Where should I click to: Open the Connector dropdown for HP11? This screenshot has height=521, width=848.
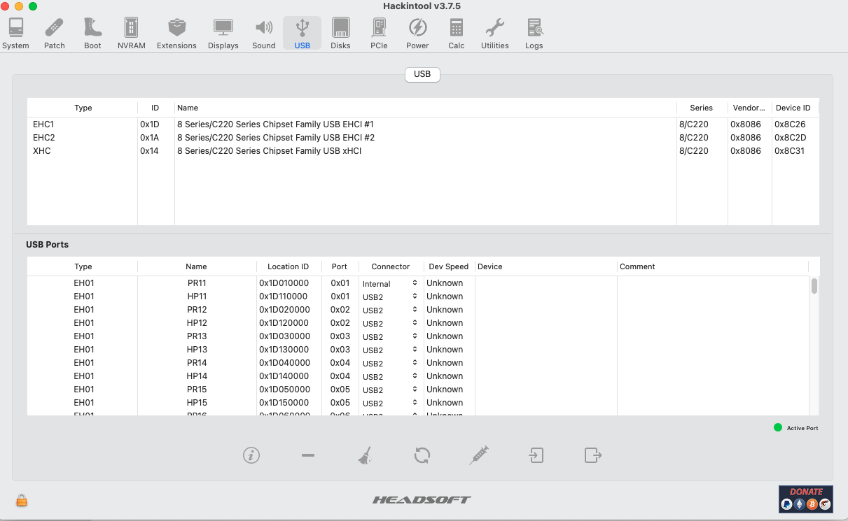390,297
